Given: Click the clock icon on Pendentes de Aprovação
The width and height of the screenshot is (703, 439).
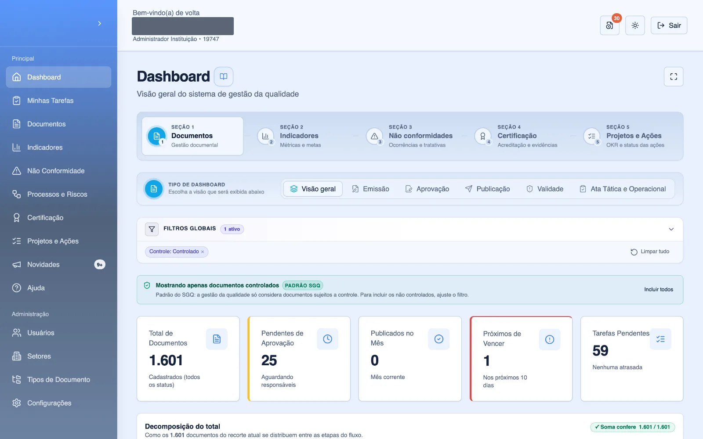Looking at the screenshot, I should pyautogui.click(x=327, y=339).
